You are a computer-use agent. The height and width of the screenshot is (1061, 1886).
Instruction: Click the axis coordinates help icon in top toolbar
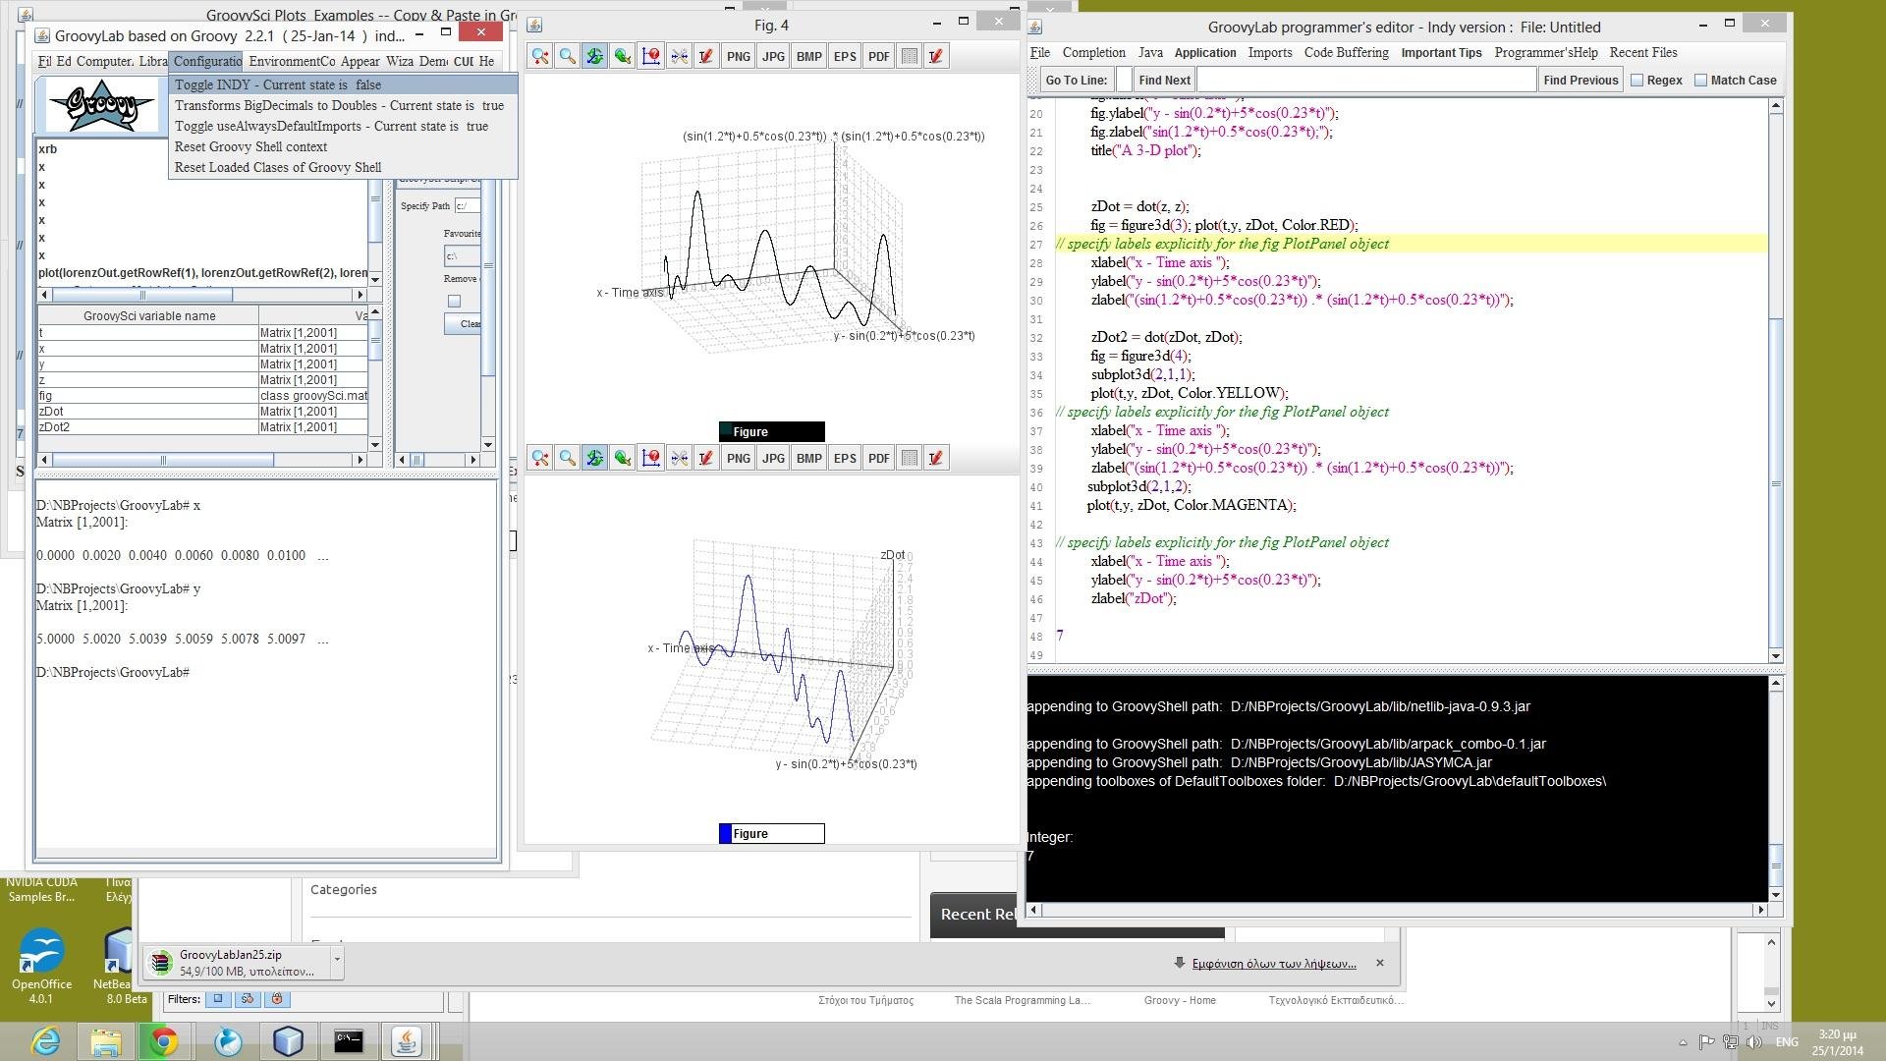(x=650, y=56)
